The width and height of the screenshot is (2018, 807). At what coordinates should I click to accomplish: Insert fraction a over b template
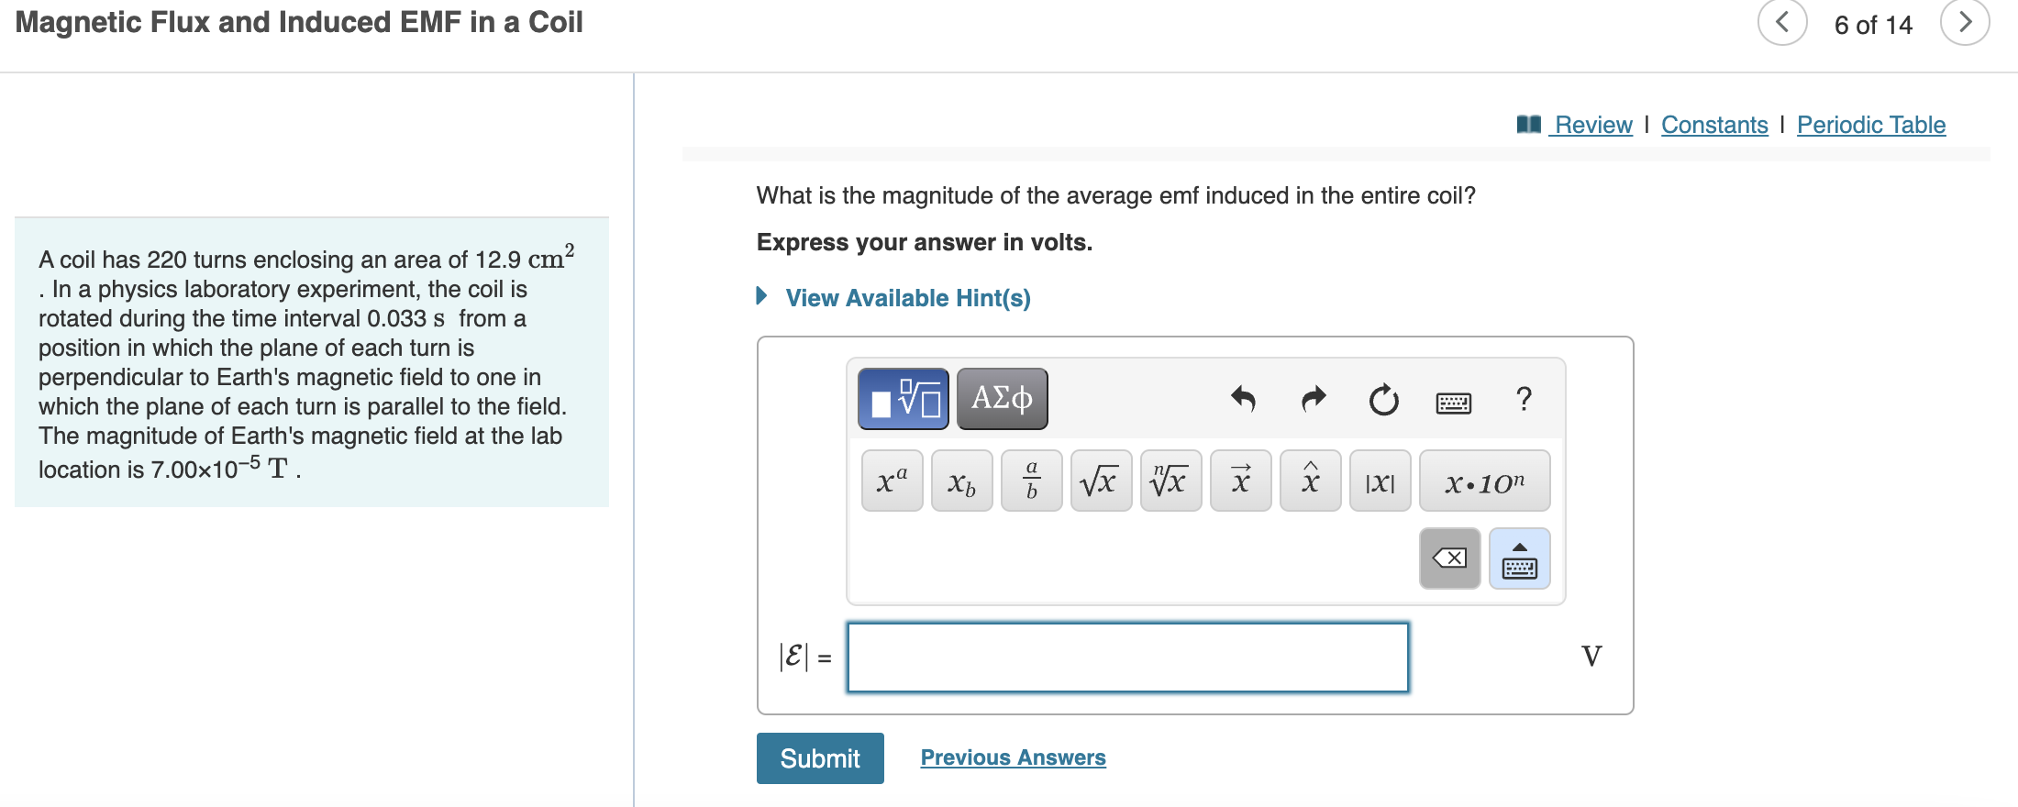(x=1032, y=481)
